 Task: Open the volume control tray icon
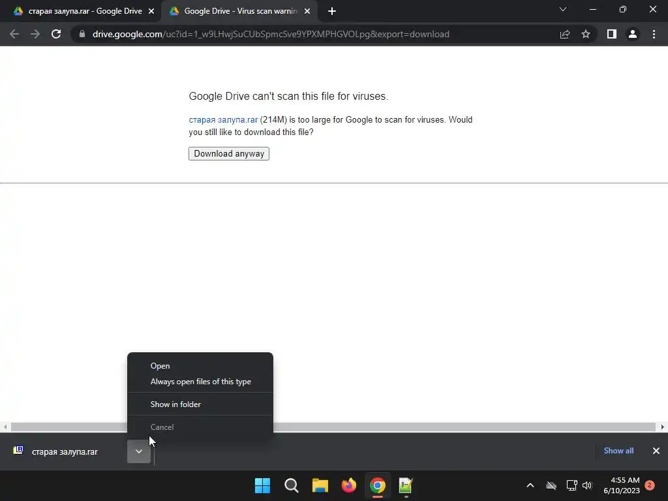[587, 485]
